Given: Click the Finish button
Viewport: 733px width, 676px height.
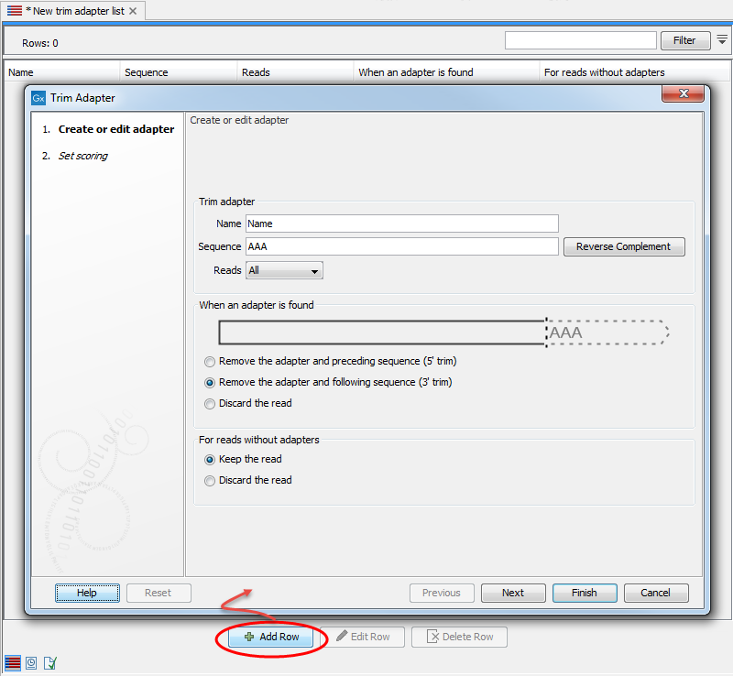Looking at the screenshot, I should 584,593.
